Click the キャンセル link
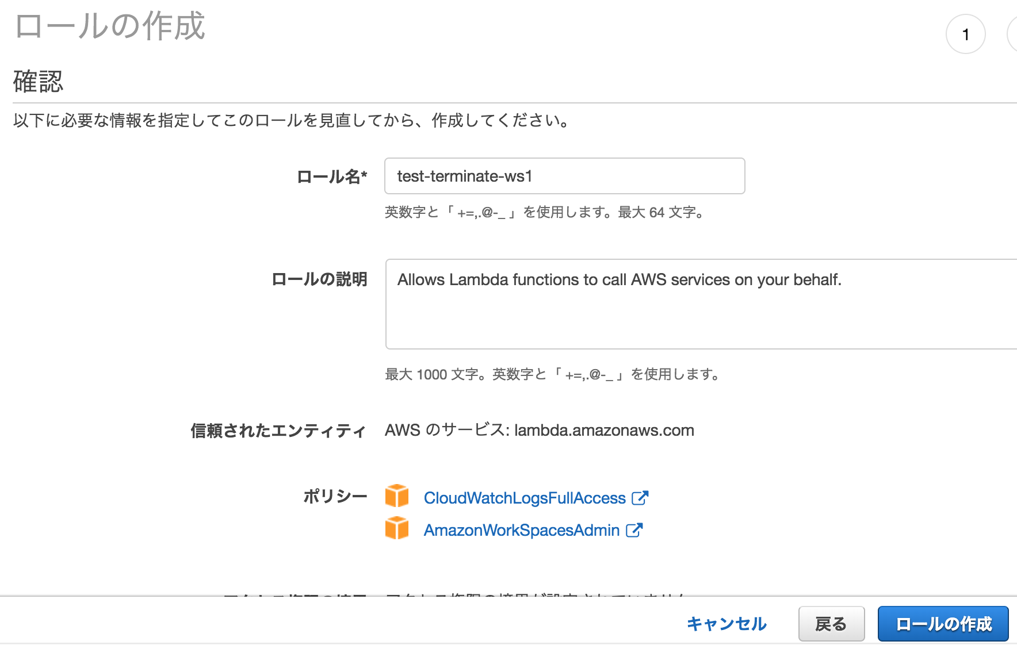The height and width of the screenshot is (645, 1017). (x=727, y=624)
